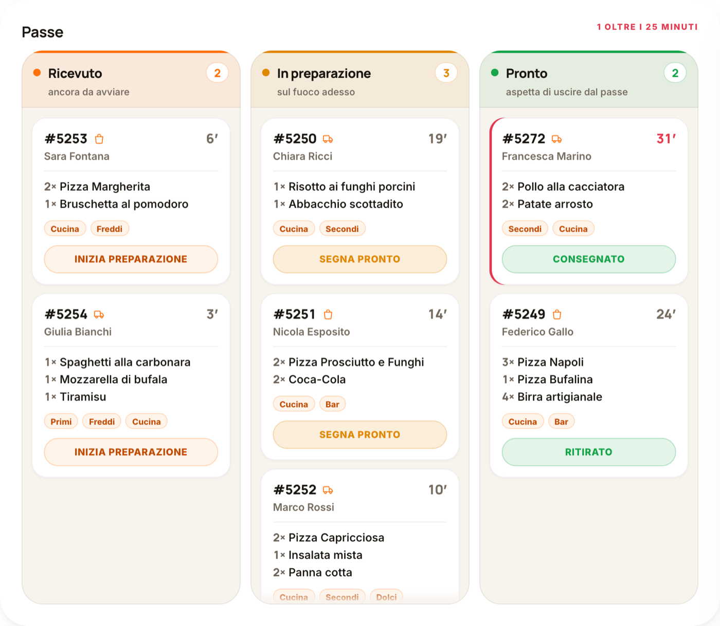Start preparation for Sara Fontana's order
This screenshot has height=626, width=720.
131,259
